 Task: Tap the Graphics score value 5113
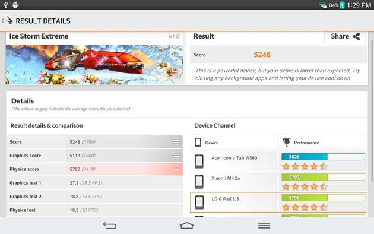click(75, 156)
